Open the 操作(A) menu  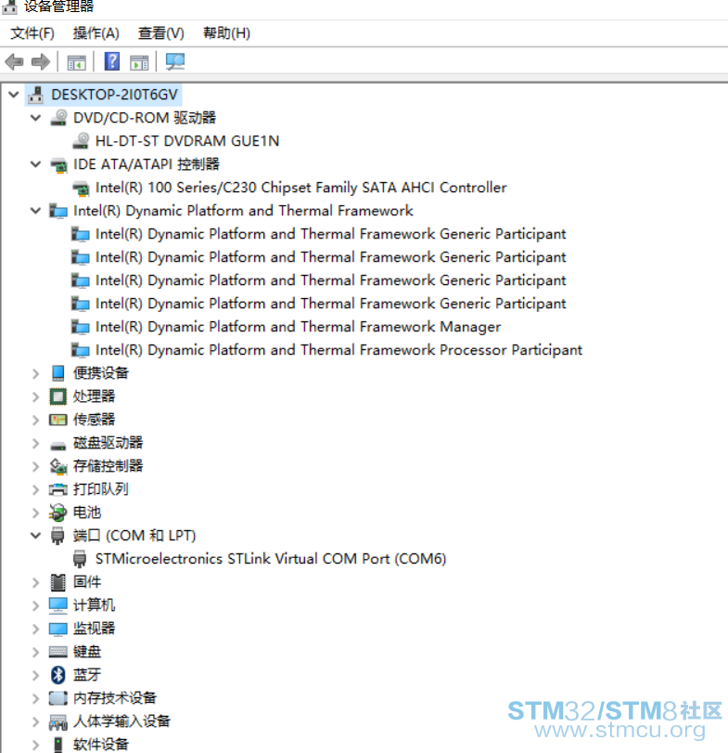[96, 33]
